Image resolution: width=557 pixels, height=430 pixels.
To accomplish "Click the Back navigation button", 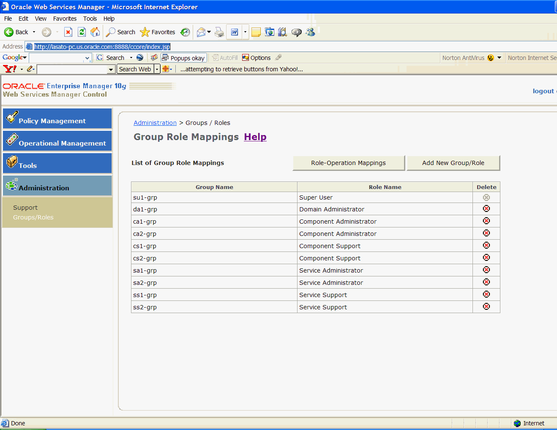I will [x=16, y=32].
